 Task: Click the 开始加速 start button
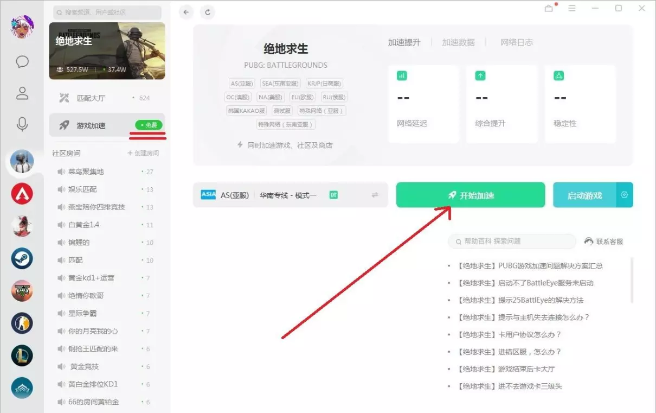click(471, 195)
